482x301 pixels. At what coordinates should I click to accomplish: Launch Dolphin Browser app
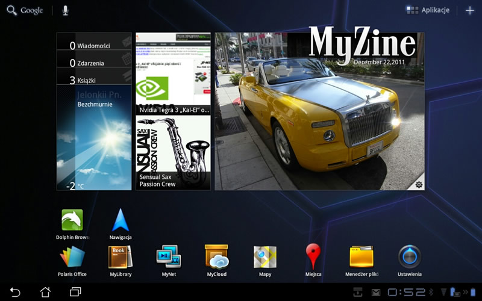click(x=72, y=224)
